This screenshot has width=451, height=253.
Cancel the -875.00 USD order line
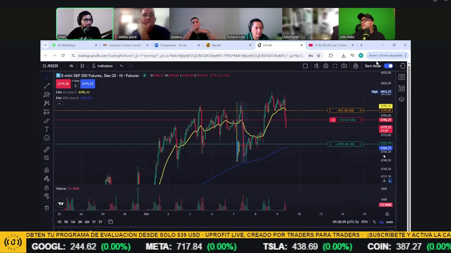tap(360, 110)
